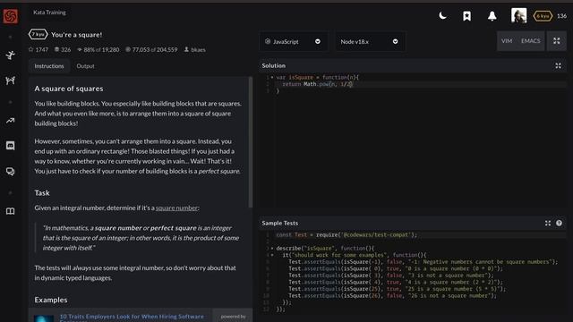Toggle fullscreen editor layout button
The width and height of the screenshot is (573, 322).
pos(556,41)
